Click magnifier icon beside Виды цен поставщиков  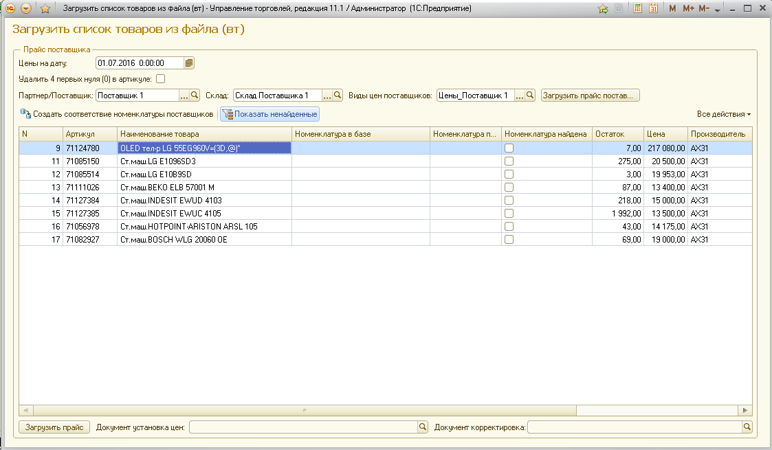pyautogui.click(x=530, y=95)
